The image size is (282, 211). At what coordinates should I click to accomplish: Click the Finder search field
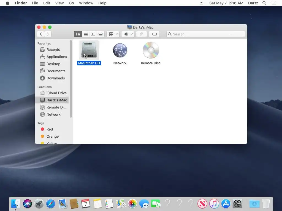(206, 34)
